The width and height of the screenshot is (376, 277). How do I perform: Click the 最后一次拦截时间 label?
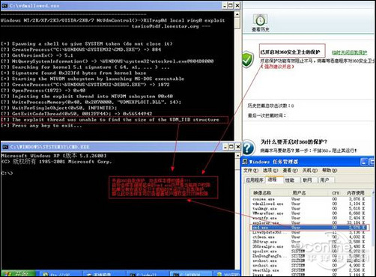[x=267, y=115]
